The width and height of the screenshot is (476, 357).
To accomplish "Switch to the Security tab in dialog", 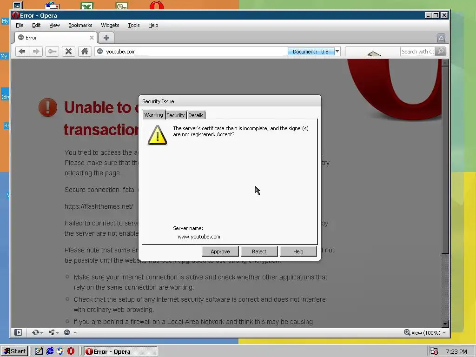I will [175, 115].
